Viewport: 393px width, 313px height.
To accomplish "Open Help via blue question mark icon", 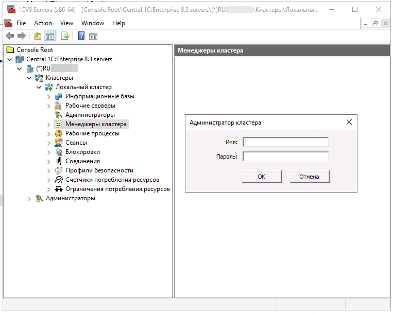I will (81, 36).
